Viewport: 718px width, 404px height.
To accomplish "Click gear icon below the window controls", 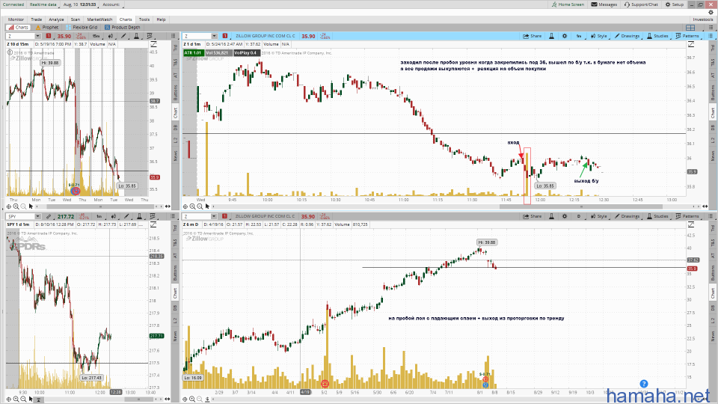I will pyautogui.click(x=711, y=13).
